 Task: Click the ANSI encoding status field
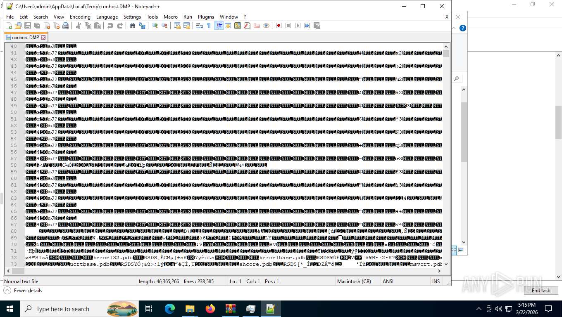(405, 282)
